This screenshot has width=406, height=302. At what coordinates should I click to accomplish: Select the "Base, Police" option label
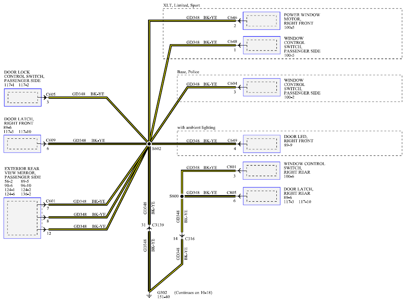tap(188, 72)
